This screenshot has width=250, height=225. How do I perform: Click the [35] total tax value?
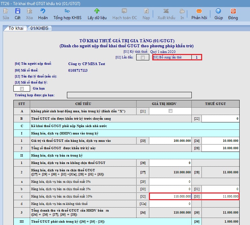[x=220, y=213]
